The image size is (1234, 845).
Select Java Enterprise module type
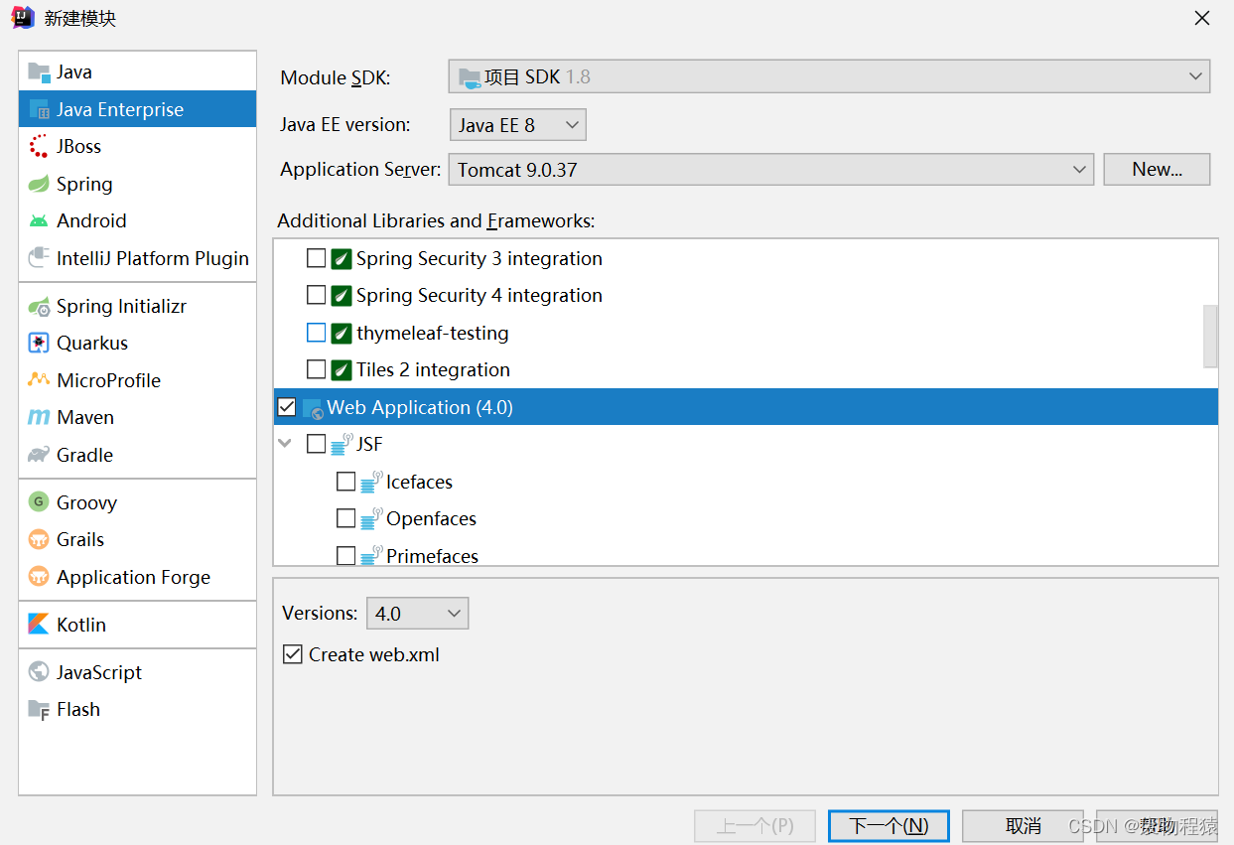tap(137, 109)
